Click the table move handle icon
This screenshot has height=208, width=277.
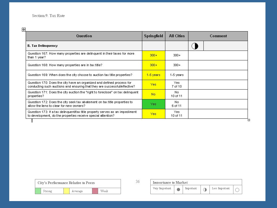point(24,29)
